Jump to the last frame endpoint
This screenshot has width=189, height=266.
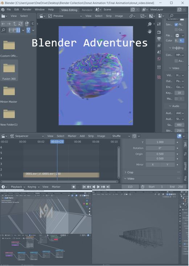pos(108,187)
